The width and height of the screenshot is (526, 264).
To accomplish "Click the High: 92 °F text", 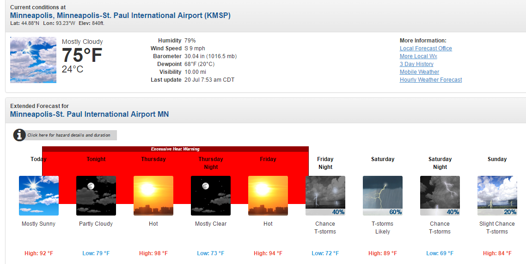I will point(39,253).
